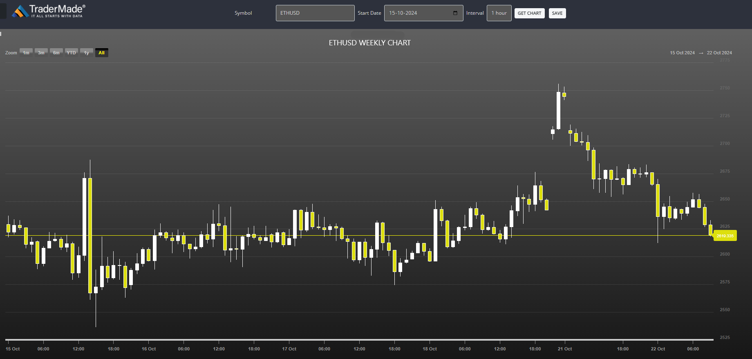Click the 2700 price axis label
The width and height of the screenshot is (752, 359).
[725, 143]
